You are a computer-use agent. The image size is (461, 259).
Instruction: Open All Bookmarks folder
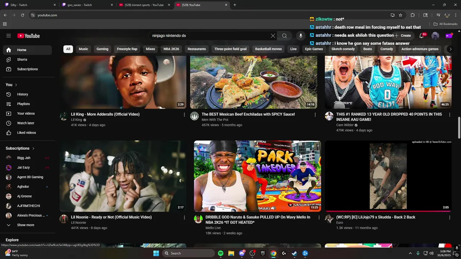(446, 24)
